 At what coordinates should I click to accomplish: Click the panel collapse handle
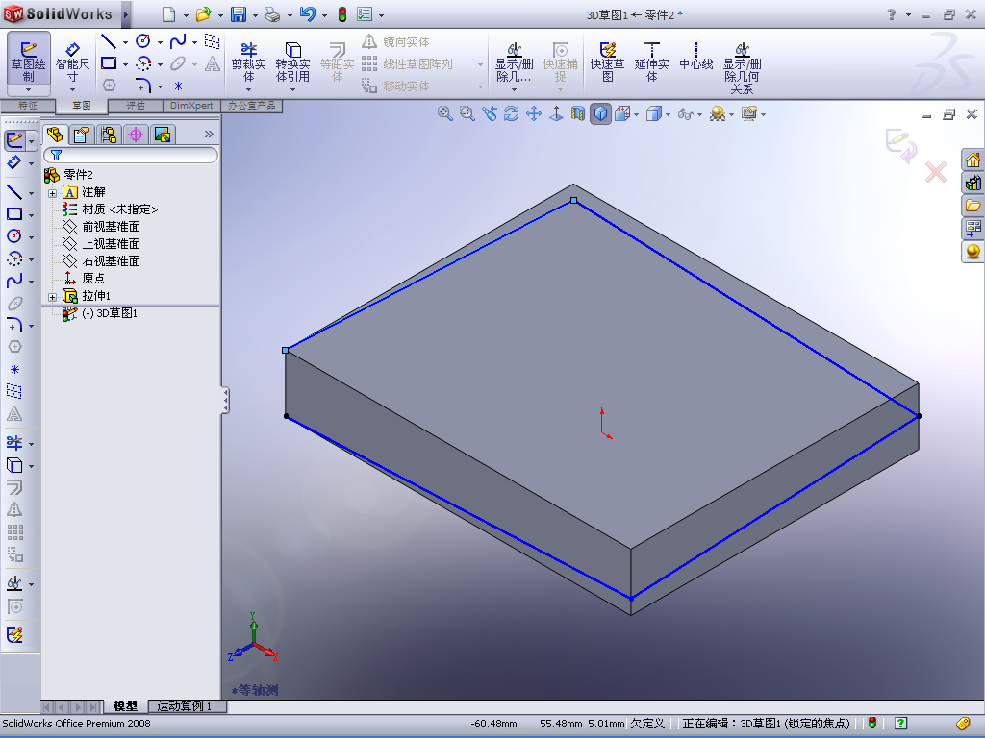[225, 401]
